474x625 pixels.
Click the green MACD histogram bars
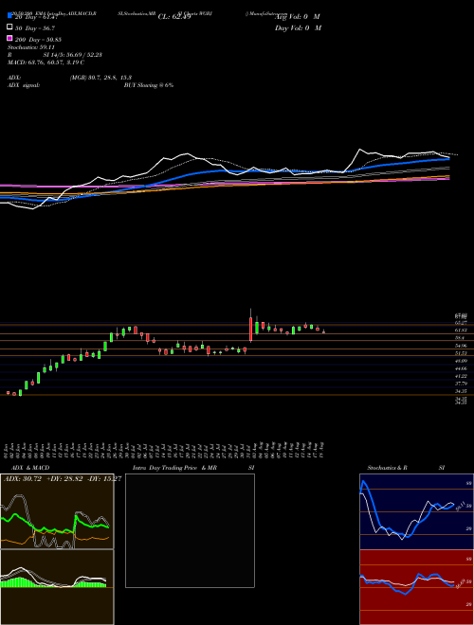20,582
